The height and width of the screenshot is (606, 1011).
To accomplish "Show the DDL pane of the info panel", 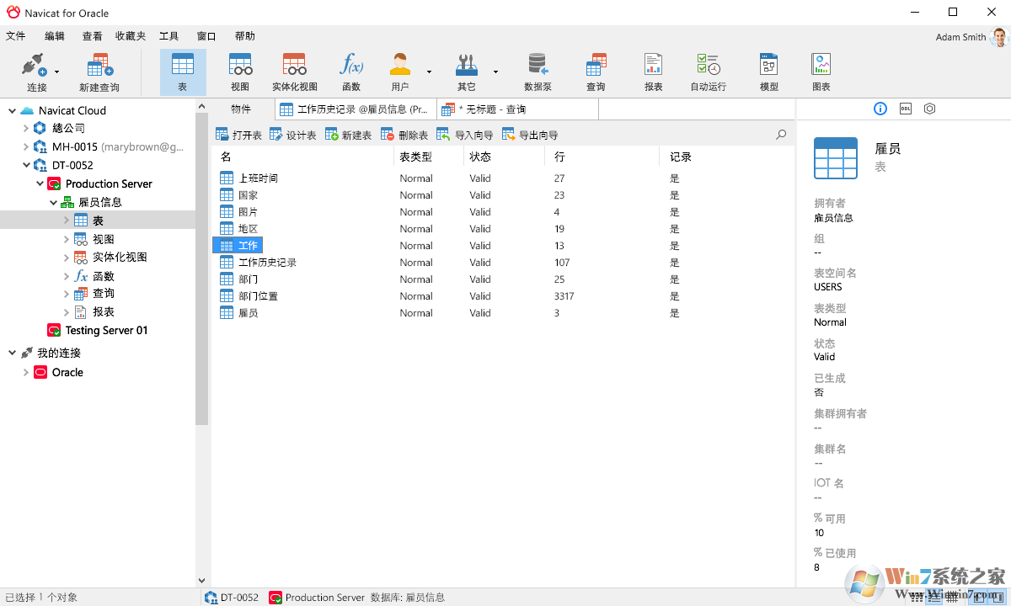I will [905, 109].
